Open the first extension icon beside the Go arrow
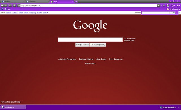The height and width of the screenshot is (110, 181). 164,5
